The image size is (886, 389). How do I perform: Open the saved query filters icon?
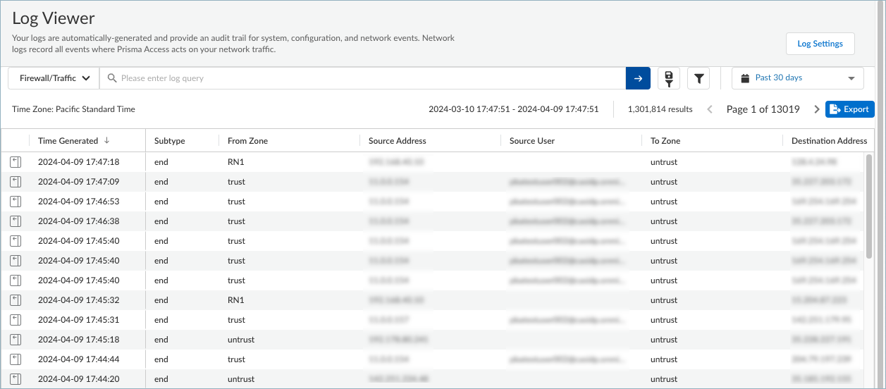coord(668,78)
